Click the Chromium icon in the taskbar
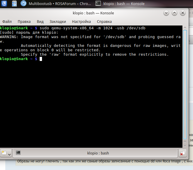Screen dimensions: 193x170 pos(24,3)
